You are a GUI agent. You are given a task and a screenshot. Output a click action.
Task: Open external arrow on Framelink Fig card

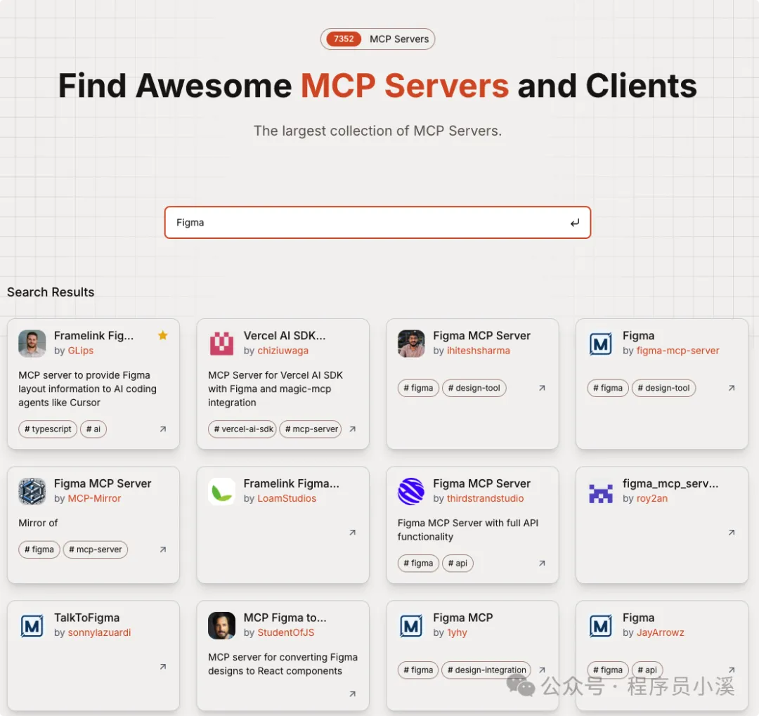(x=163, y=429)
